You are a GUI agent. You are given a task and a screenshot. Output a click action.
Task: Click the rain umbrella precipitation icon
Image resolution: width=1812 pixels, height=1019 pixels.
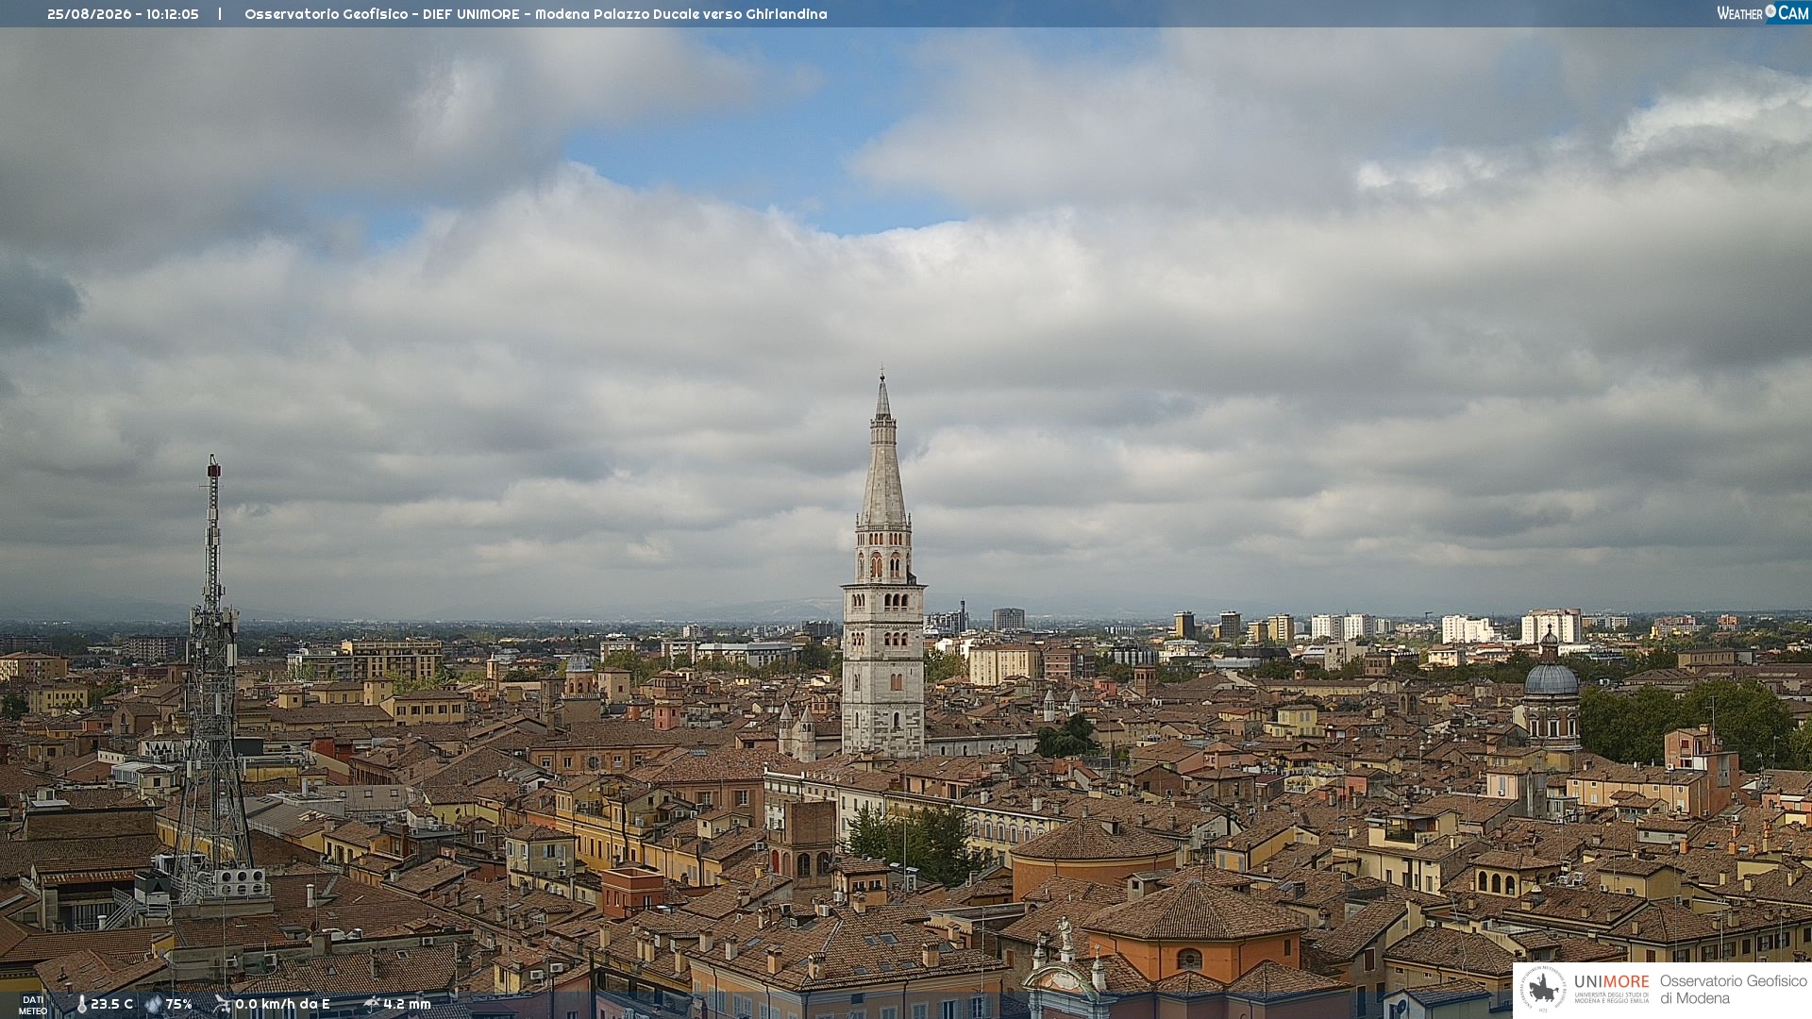(372, 1004)
